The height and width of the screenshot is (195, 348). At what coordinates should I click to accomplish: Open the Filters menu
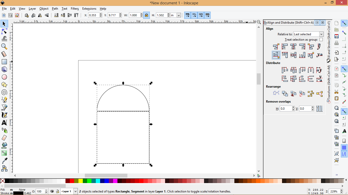click(x=75, y=8)
